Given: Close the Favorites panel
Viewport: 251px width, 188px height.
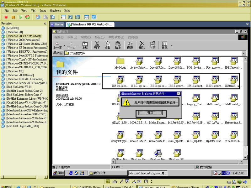Looking at the screenshot, I should [x=45, y=24].
